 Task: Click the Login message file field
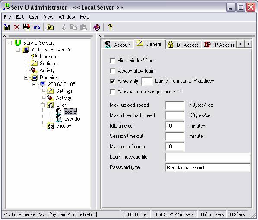click(208, 157)
